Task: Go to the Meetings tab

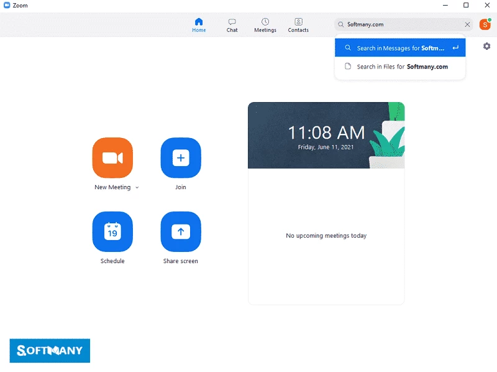Action: (265, 25)
